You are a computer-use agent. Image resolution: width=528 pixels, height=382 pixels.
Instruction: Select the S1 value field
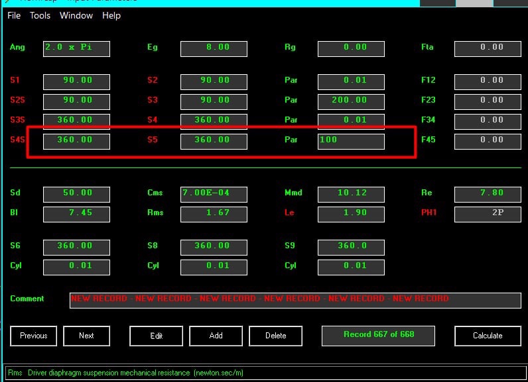coord(76,82)
